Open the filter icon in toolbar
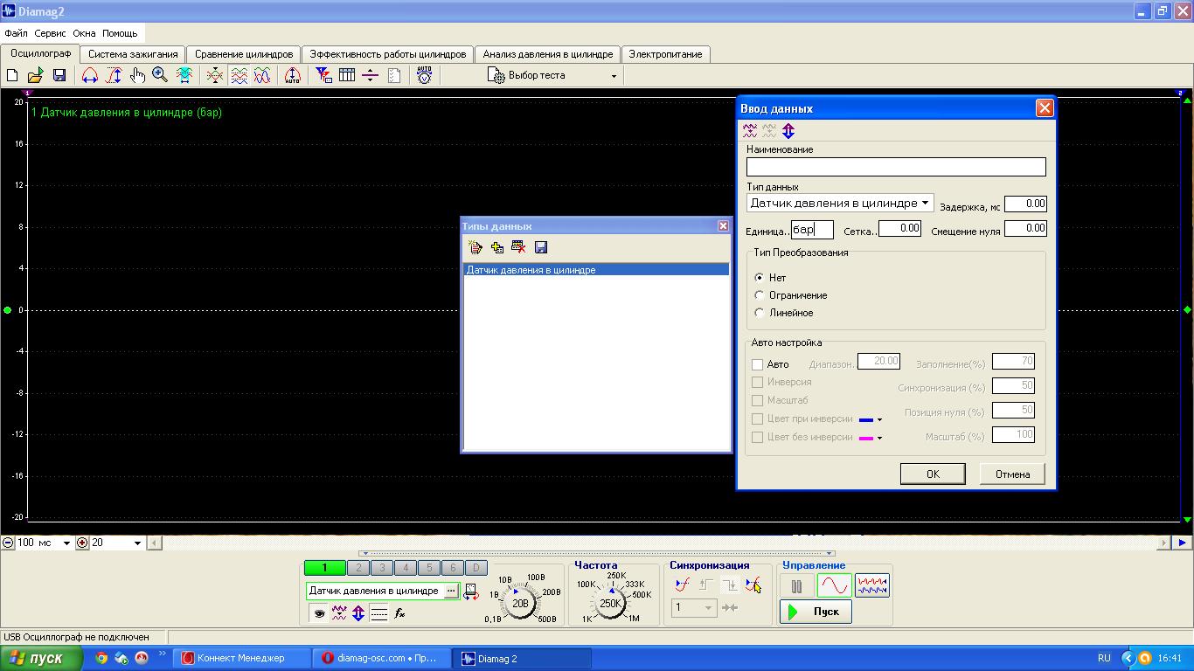Screen dimensions: 1194x671 click(x=323, y=76)
